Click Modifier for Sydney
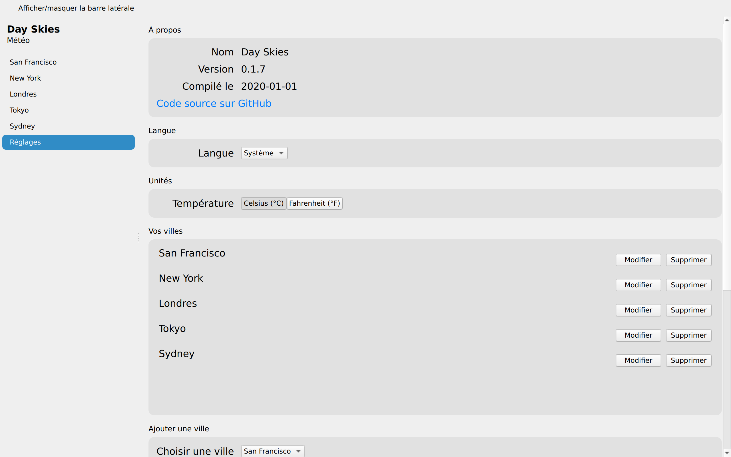Viewport: 731px width, 457px height. coord(638,360)
